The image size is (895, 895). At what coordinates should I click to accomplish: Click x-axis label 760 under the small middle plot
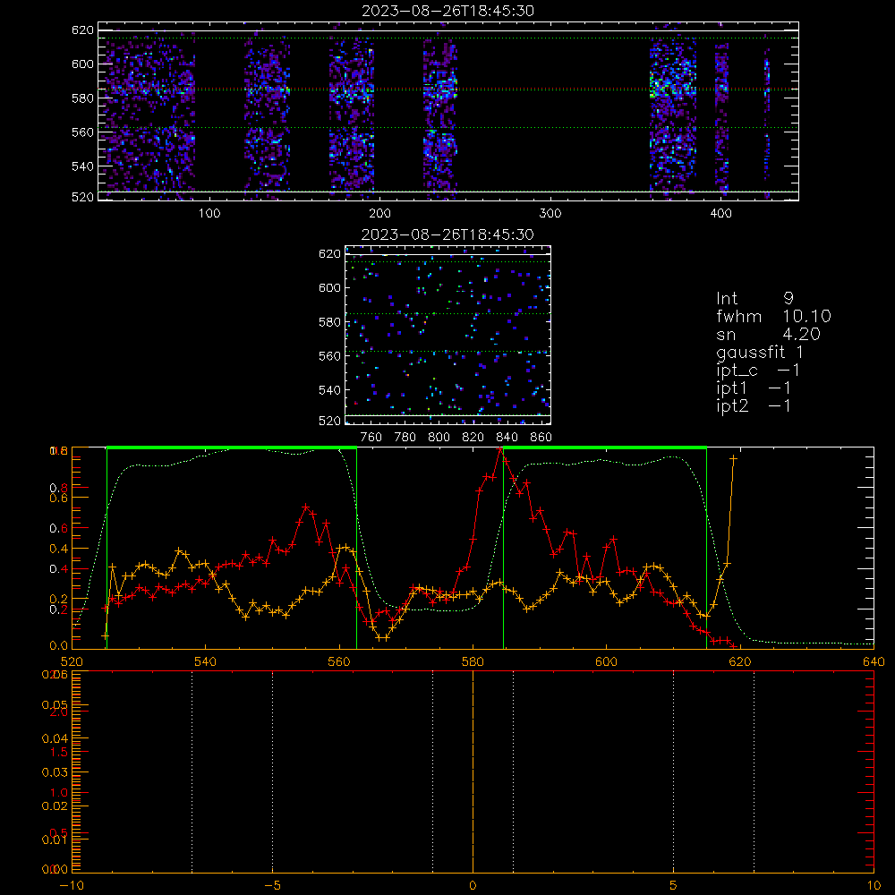tap(371, 438)
